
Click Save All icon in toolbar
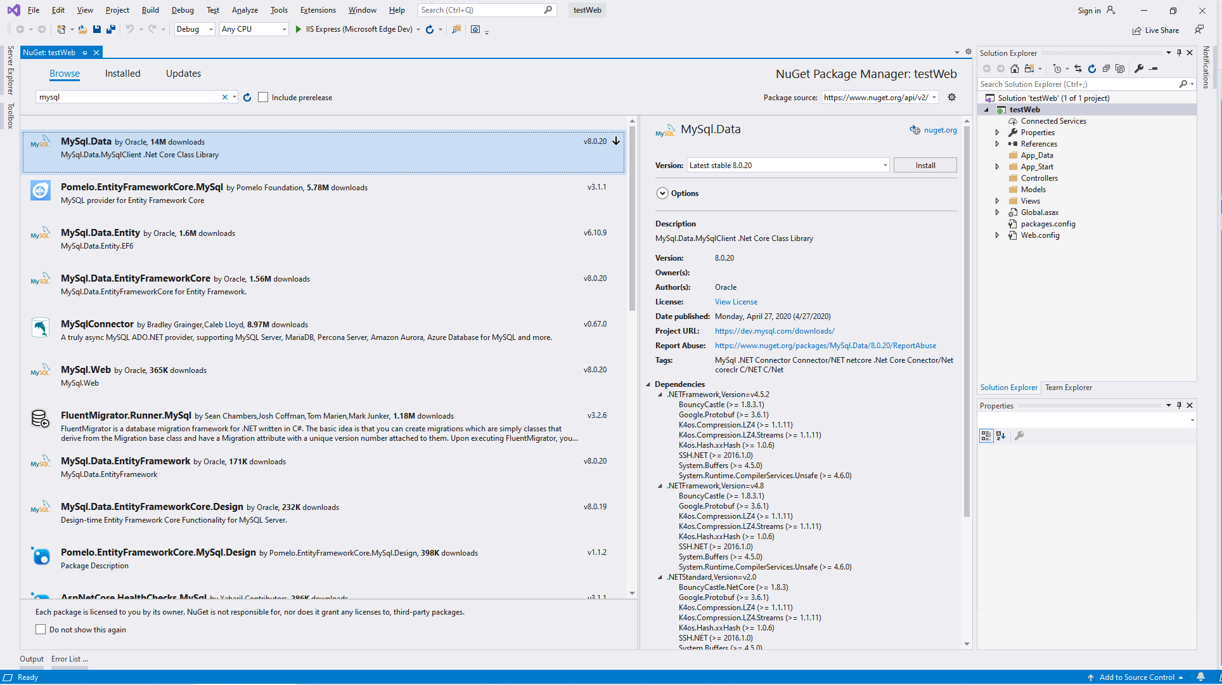(x=111, y=29)
